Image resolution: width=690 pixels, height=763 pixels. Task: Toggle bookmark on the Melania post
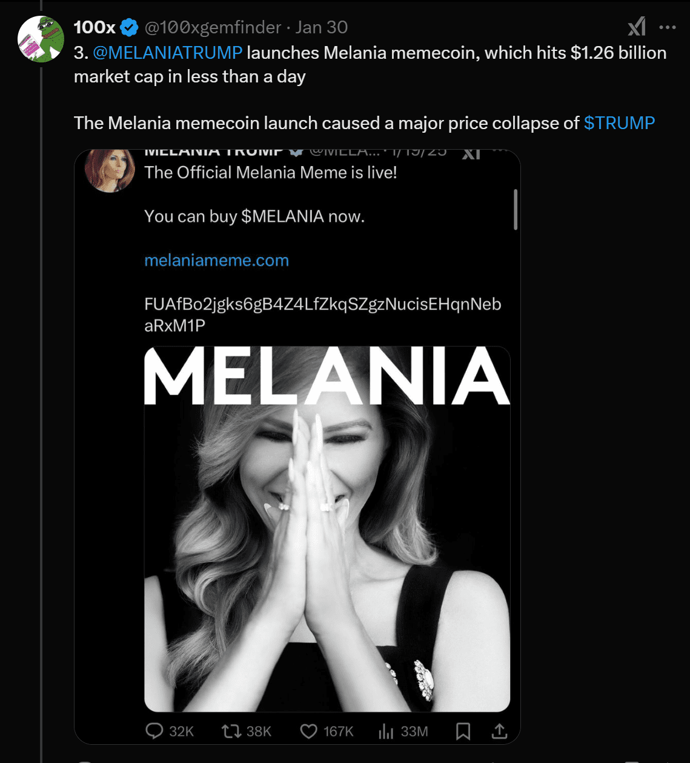click(x=463, y=731)
